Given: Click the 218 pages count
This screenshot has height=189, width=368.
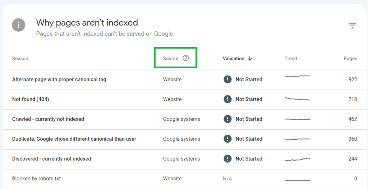Looking at the screenshot, I should pos(353,99).
